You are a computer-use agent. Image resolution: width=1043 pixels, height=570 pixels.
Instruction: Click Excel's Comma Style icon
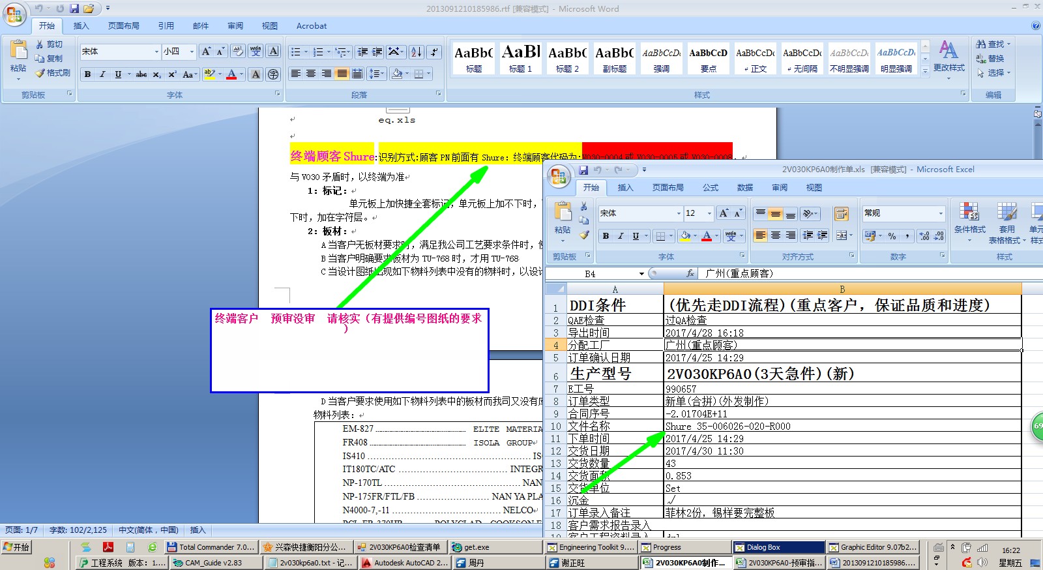pyautogui.click(x=907, y=236)
